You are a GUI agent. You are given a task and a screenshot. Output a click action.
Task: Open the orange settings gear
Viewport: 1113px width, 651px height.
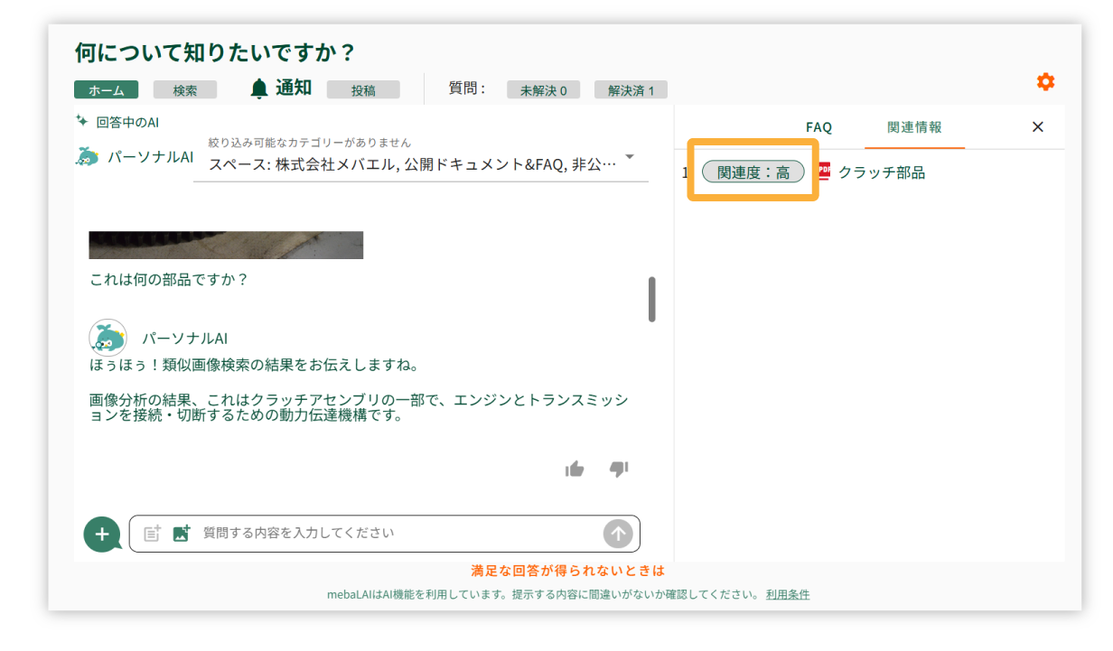coord(1045,82)
